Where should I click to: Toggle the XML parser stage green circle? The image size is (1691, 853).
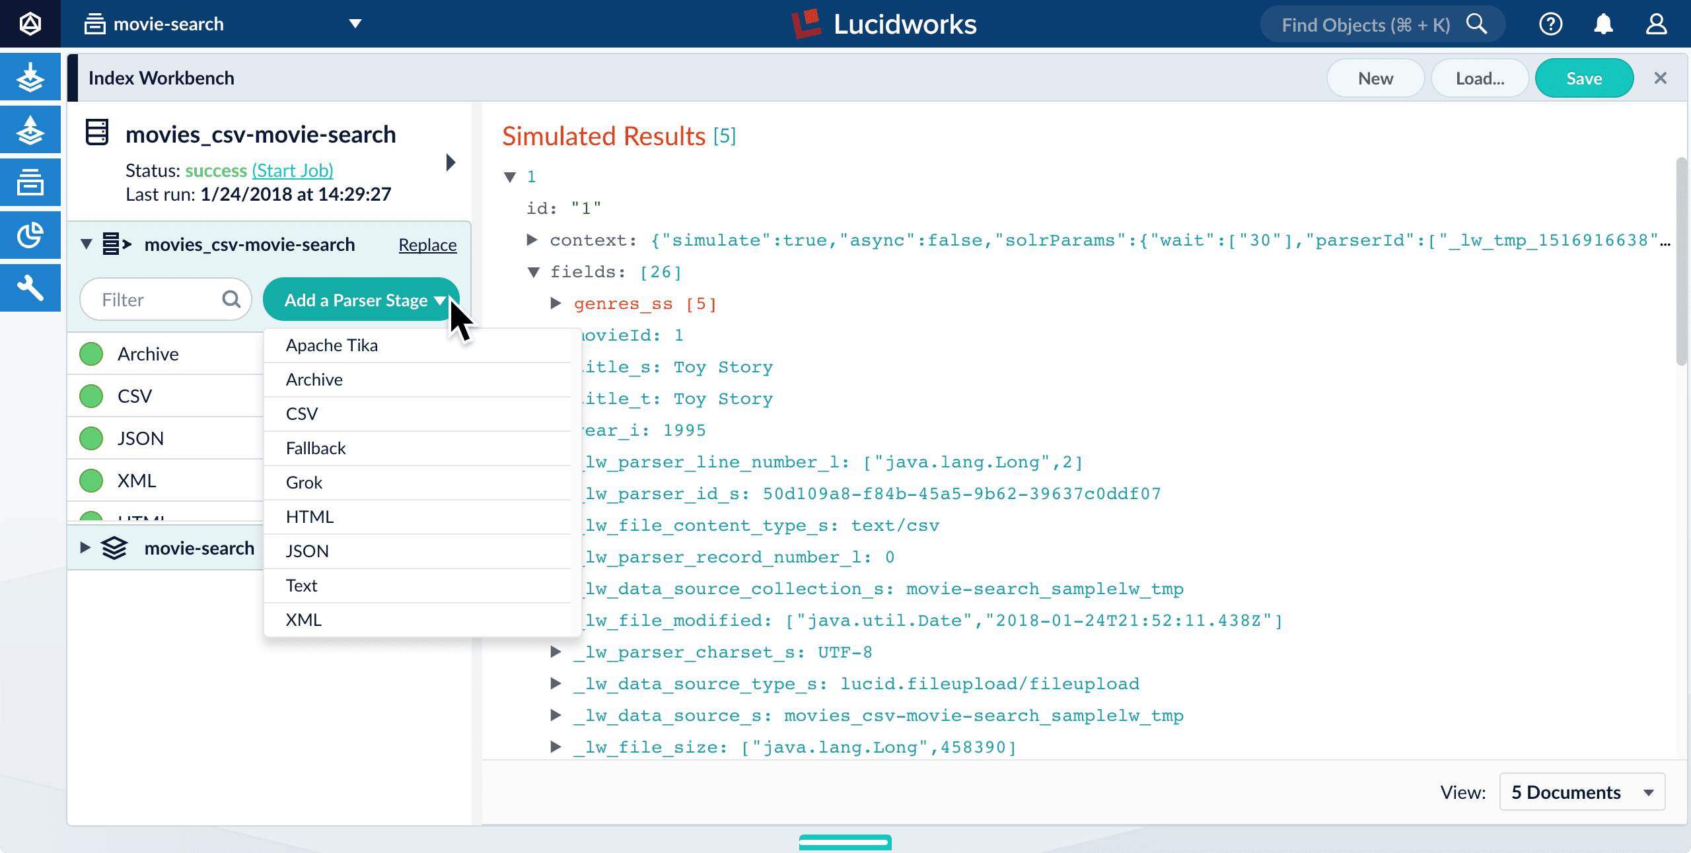pyautogui.click(x=91, y=481)
